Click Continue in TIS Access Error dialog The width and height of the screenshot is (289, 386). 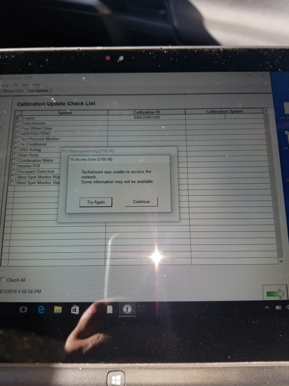[x=141, y=202]
